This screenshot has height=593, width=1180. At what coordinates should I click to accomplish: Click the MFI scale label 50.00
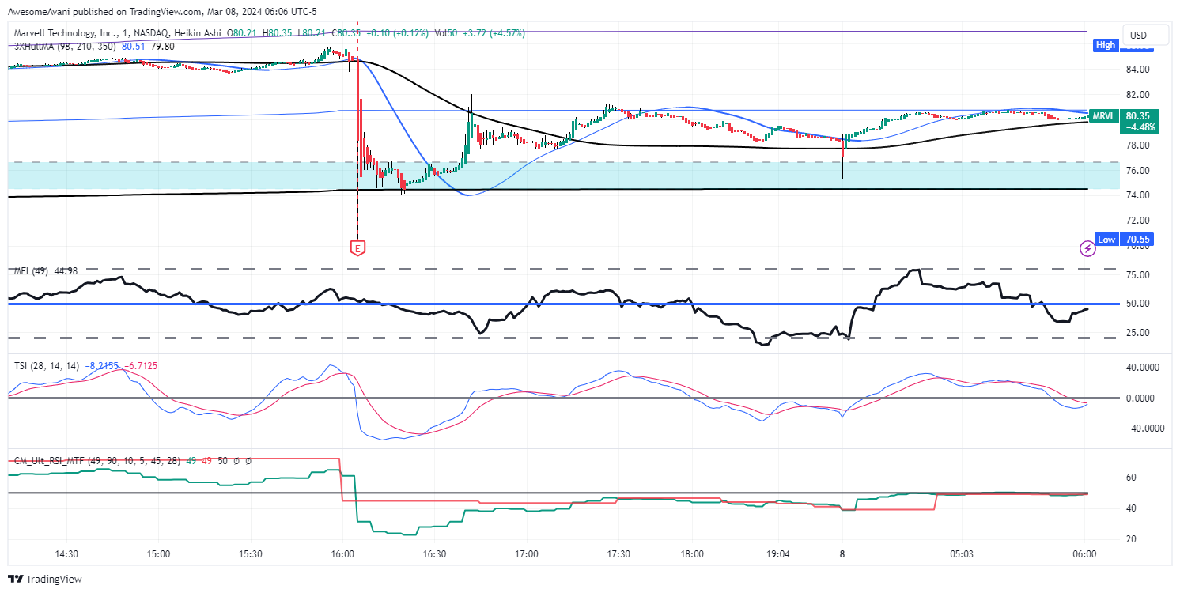tap(1137, 304)
